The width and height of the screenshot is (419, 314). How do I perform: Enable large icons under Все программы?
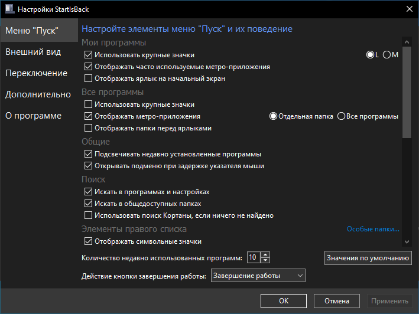88,104
